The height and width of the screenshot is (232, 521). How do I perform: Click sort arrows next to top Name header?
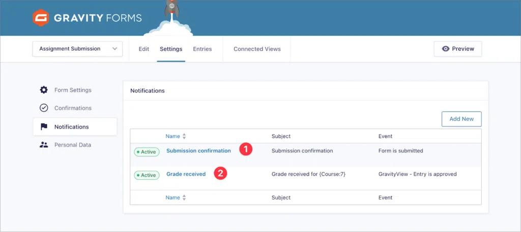point(184,136)
